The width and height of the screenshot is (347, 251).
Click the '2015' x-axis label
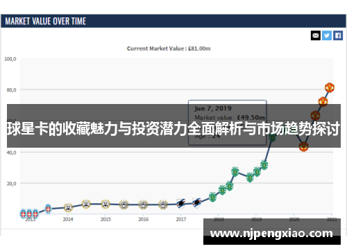105,219
